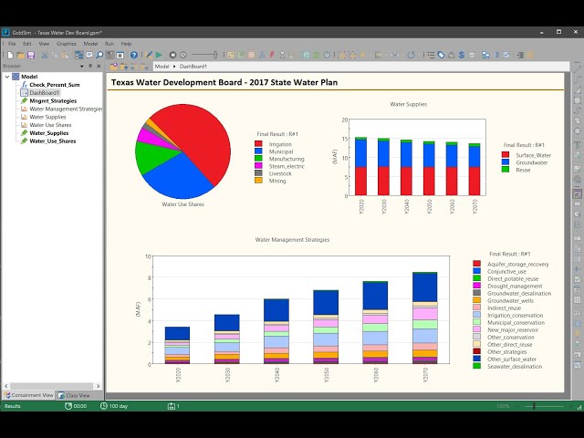584x438 pixels.
Task: Click the browser horizontal scrollbar left arrow
Action: [x=6, y=386]
